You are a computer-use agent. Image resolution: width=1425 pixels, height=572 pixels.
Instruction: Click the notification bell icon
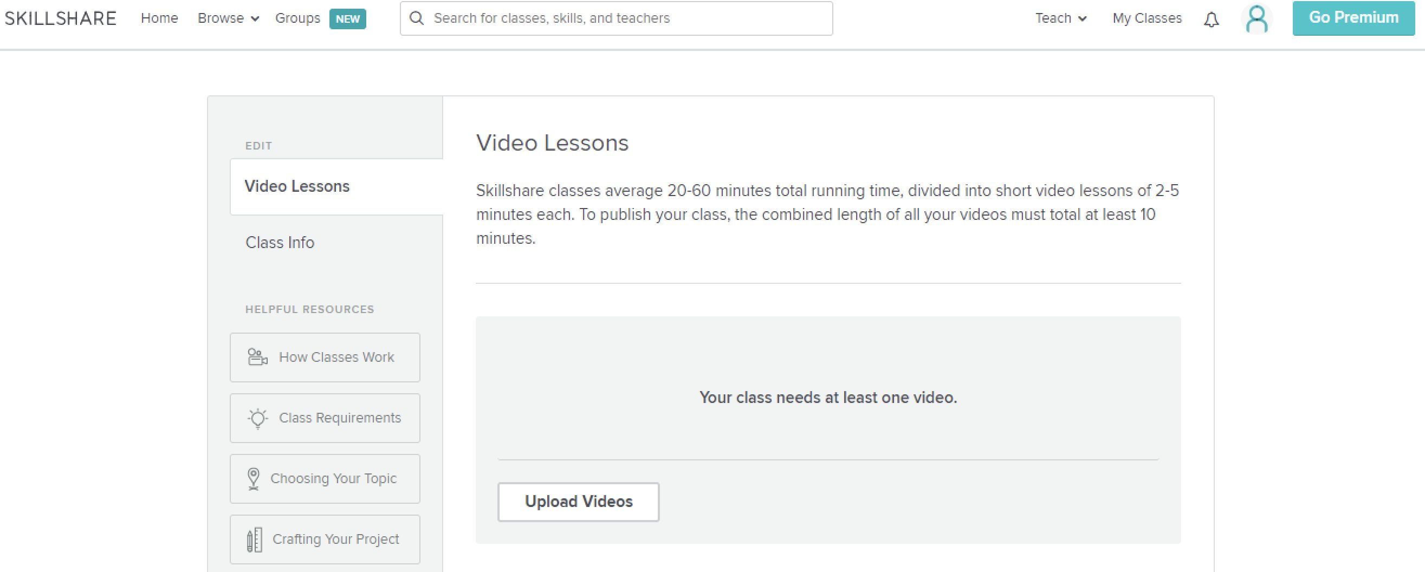pos(1212,20)
